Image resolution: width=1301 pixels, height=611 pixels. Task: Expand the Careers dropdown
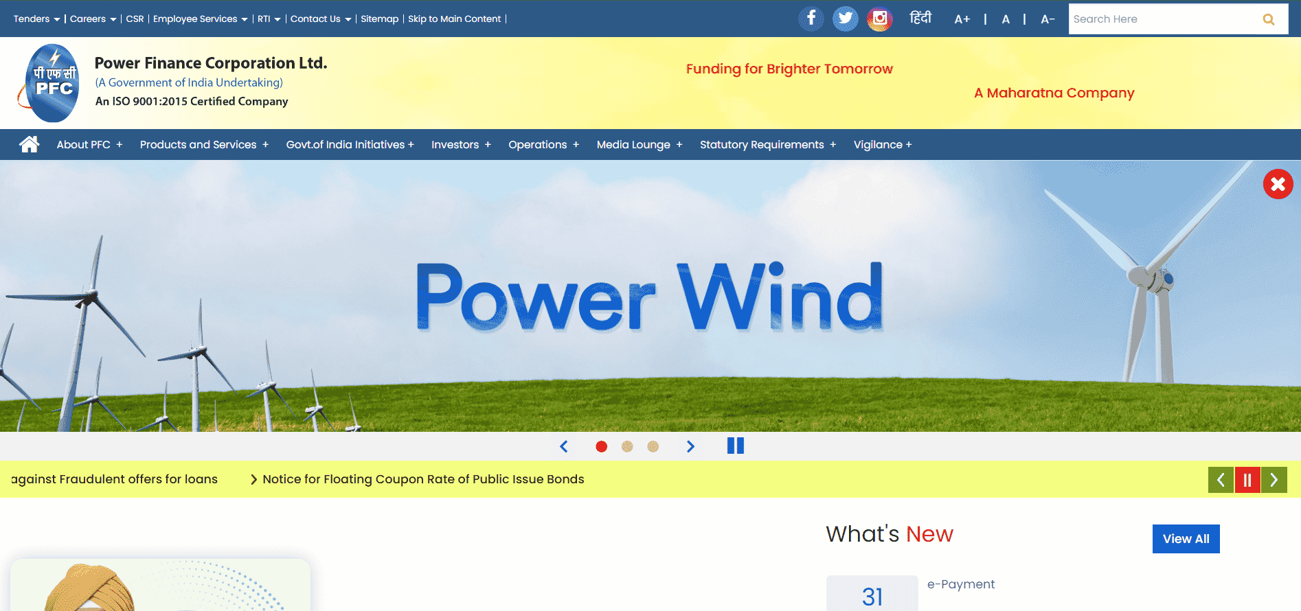point(93,19)
